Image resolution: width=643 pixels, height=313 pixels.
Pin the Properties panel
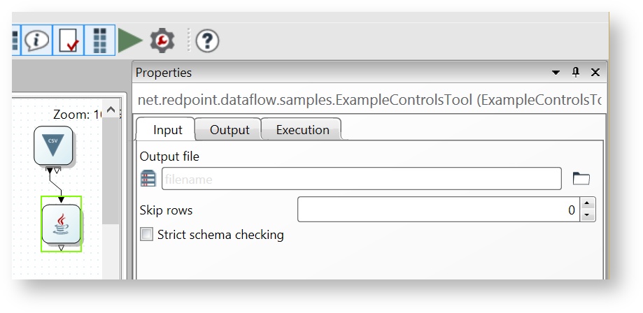pyautogui.click(x=576, y=73)
